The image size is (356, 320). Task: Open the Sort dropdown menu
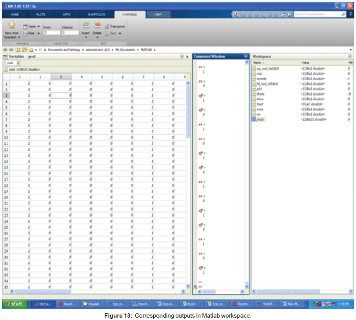tap(120, 33)
